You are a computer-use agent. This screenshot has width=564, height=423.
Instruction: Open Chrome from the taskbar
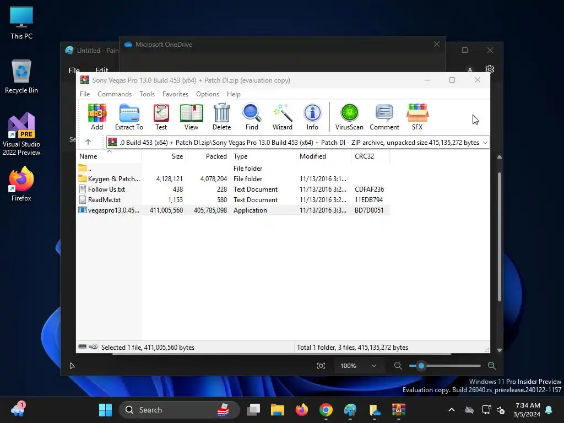326,410
